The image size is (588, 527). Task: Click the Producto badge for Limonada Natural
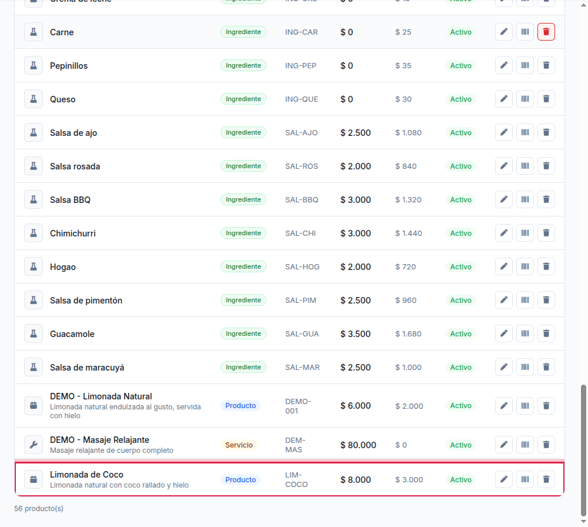coord(240,405)
